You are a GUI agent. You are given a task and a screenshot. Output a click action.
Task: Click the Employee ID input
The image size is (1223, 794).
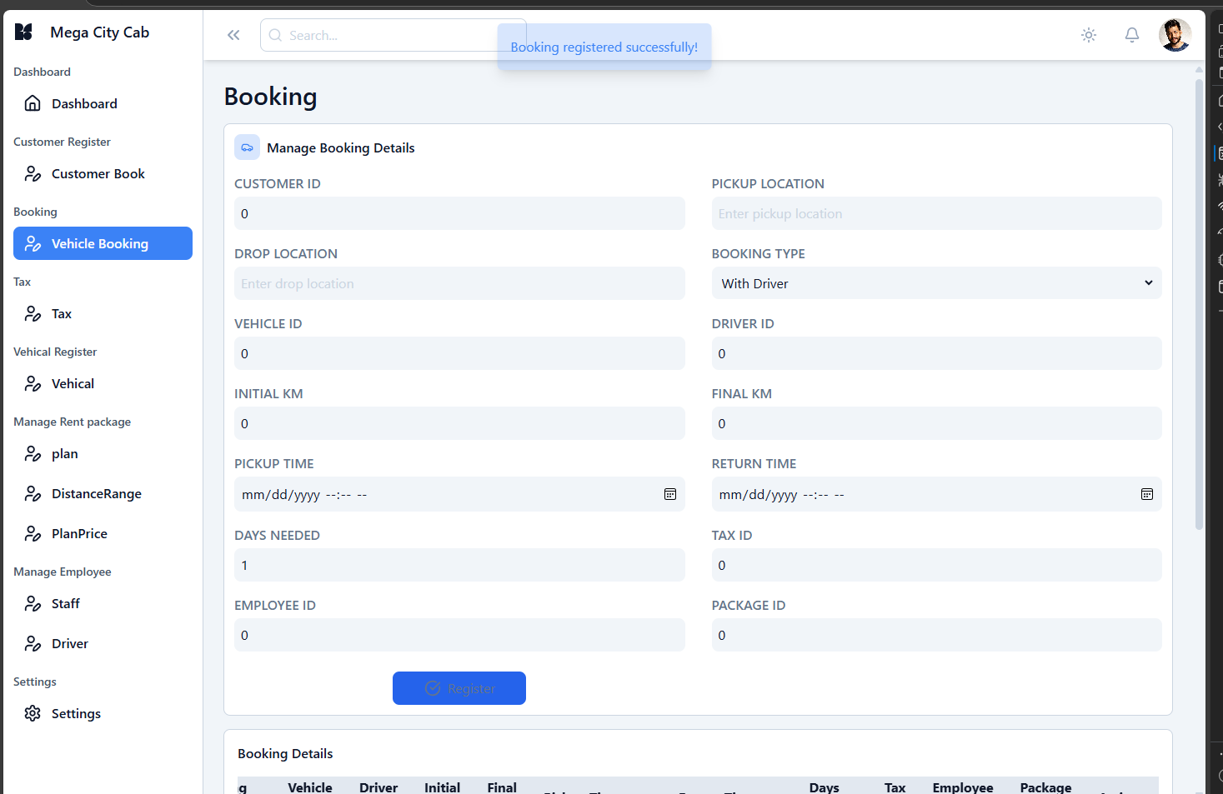459,635
